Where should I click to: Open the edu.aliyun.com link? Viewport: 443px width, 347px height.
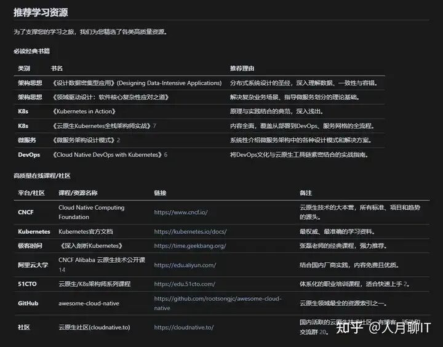click(185, 265)
